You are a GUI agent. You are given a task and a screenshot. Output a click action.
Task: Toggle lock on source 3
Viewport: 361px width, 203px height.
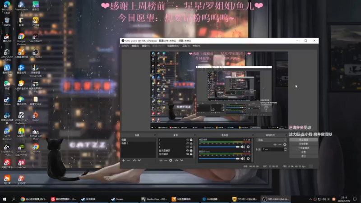191,140
